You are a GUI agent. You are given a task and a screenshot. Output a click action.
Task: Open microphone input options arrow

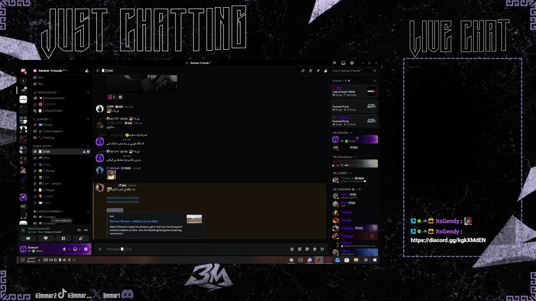point(69,249)
